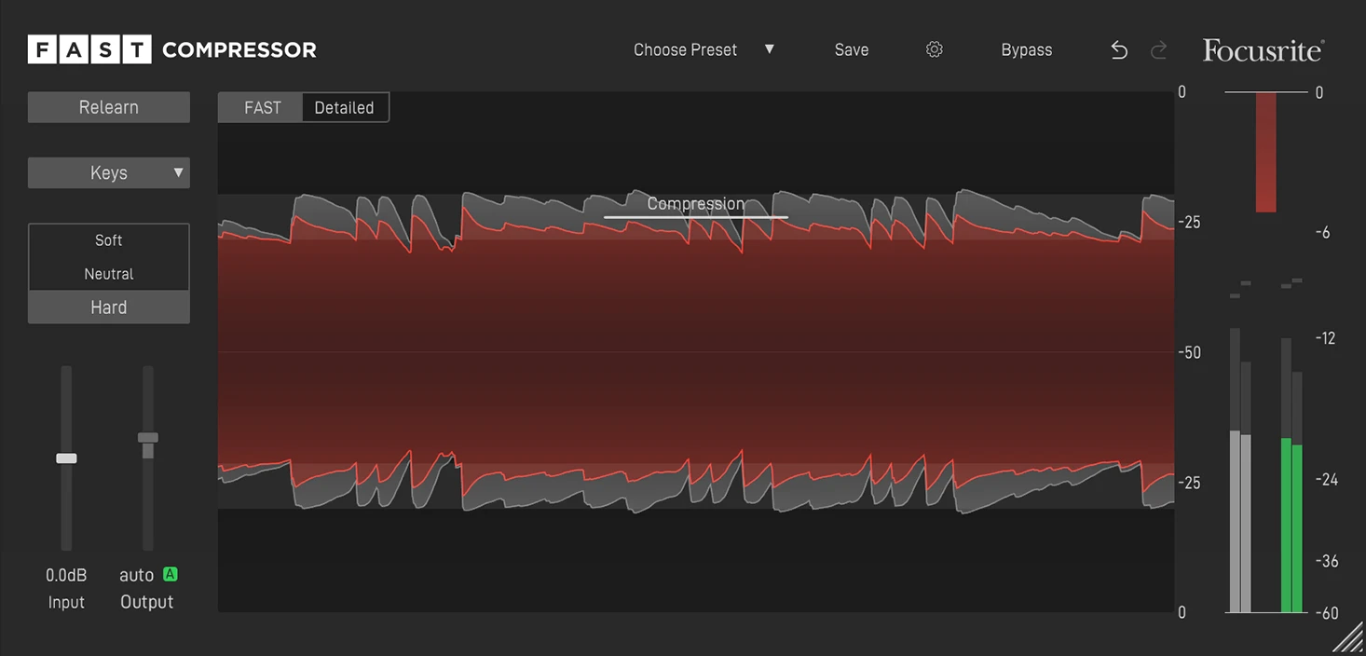1366x656 pixels.
Task: Open the Choose Preset dropdown
Action: [704, 50]
